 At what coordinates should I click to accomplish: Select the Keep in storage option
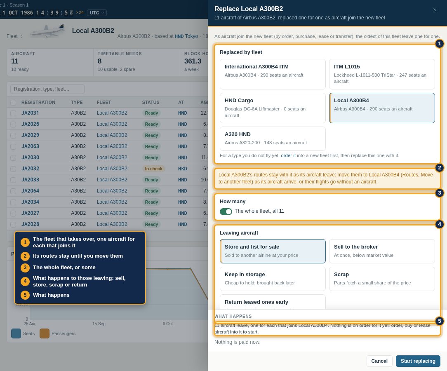click(273, 279)
